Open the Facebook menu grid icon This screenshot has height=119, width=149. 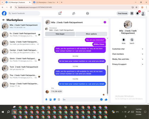point(132,13)
